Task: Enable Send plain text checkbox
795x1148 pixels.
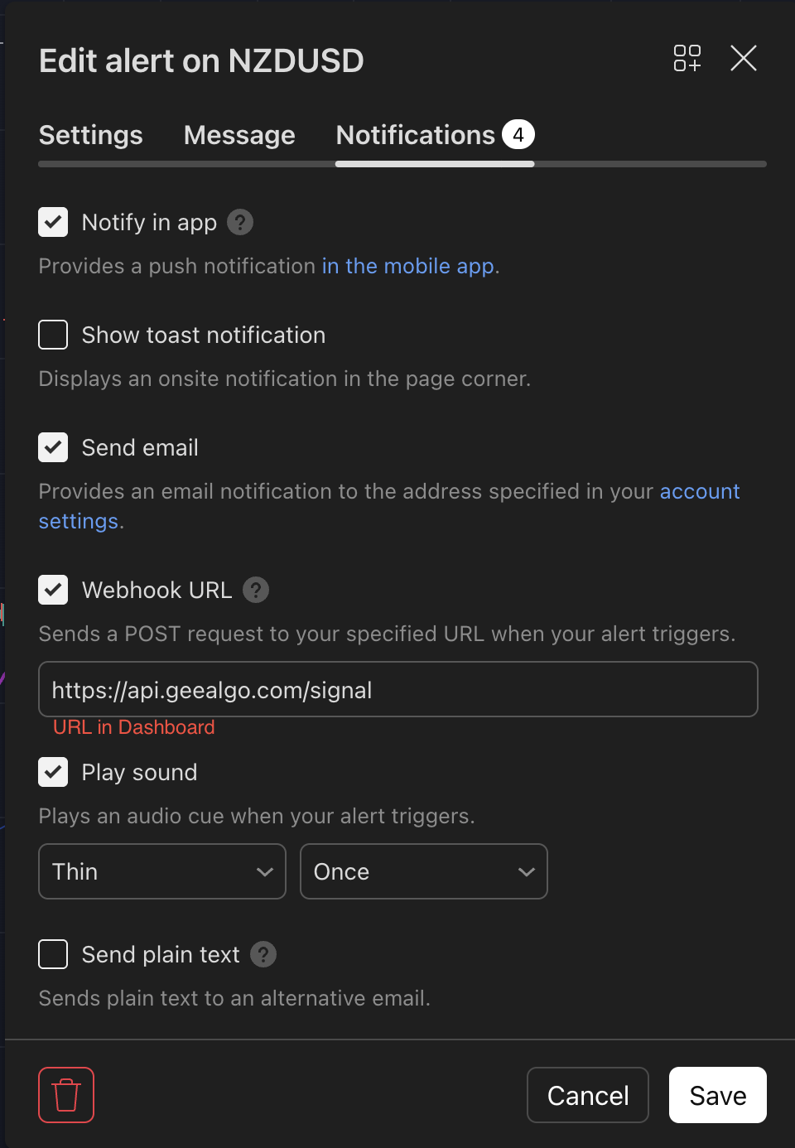Action: pyautogui.click(x=53, y=954)
